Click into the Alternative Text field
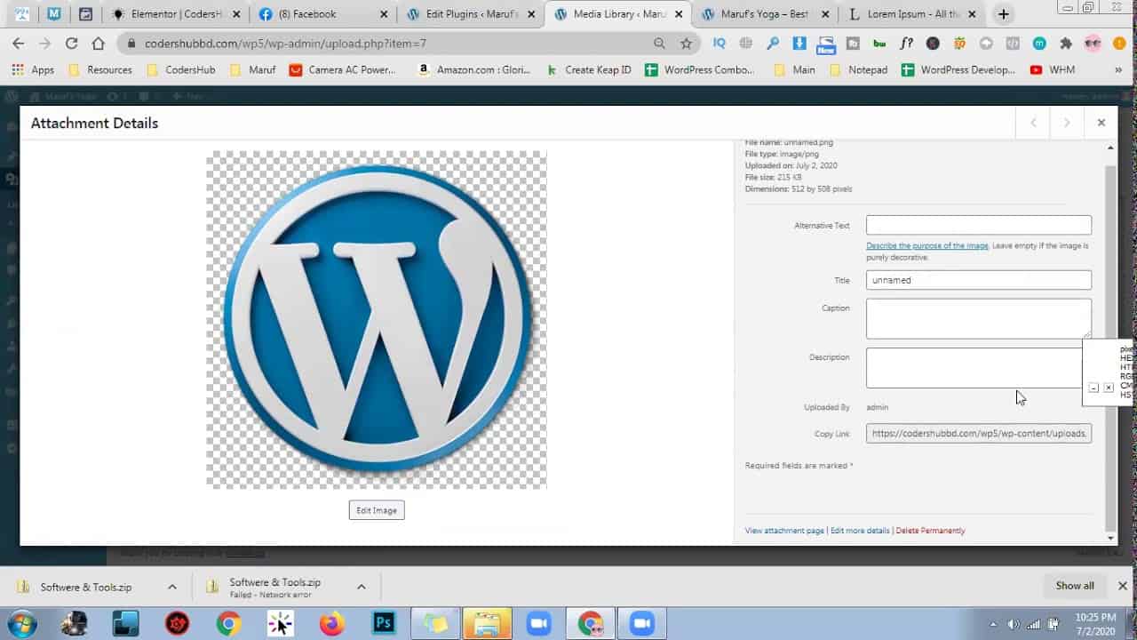The height and width of the screenshot is (640, 1137). tap(979, 225)
